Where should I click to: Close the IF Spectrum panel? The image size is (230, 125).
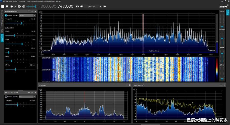point(130,85)
